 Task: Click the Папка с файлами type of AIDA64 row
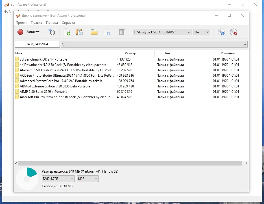tap(170, 86)
